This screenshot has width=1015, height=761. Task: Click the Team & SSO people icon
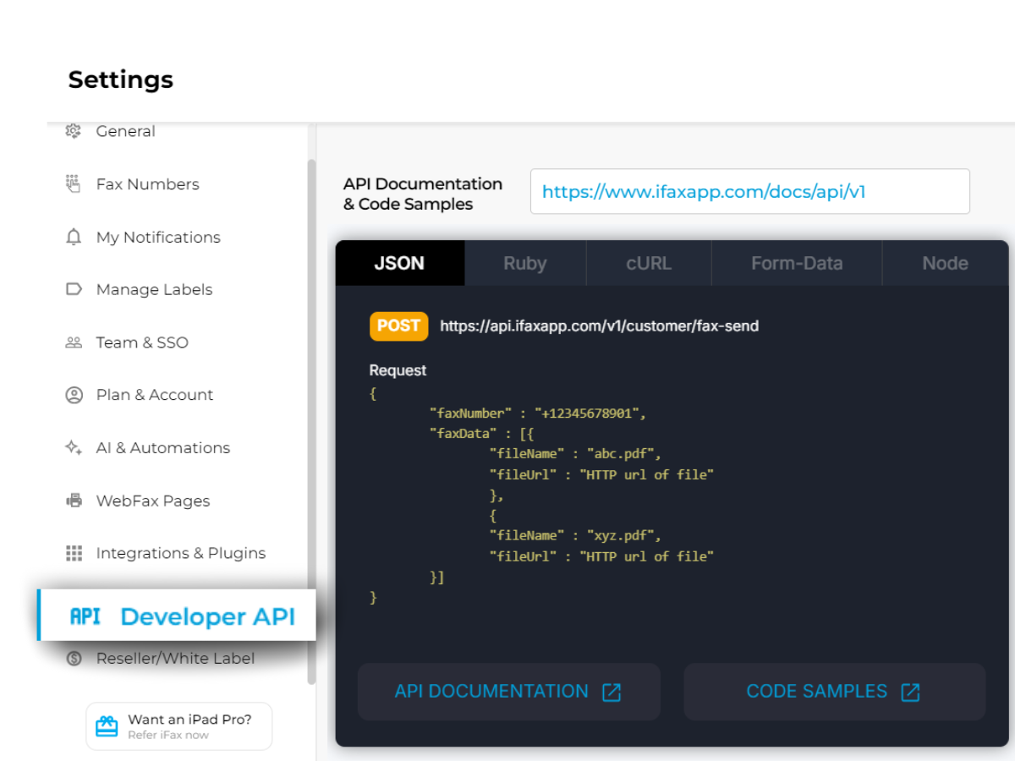click(x=74, y=342)
